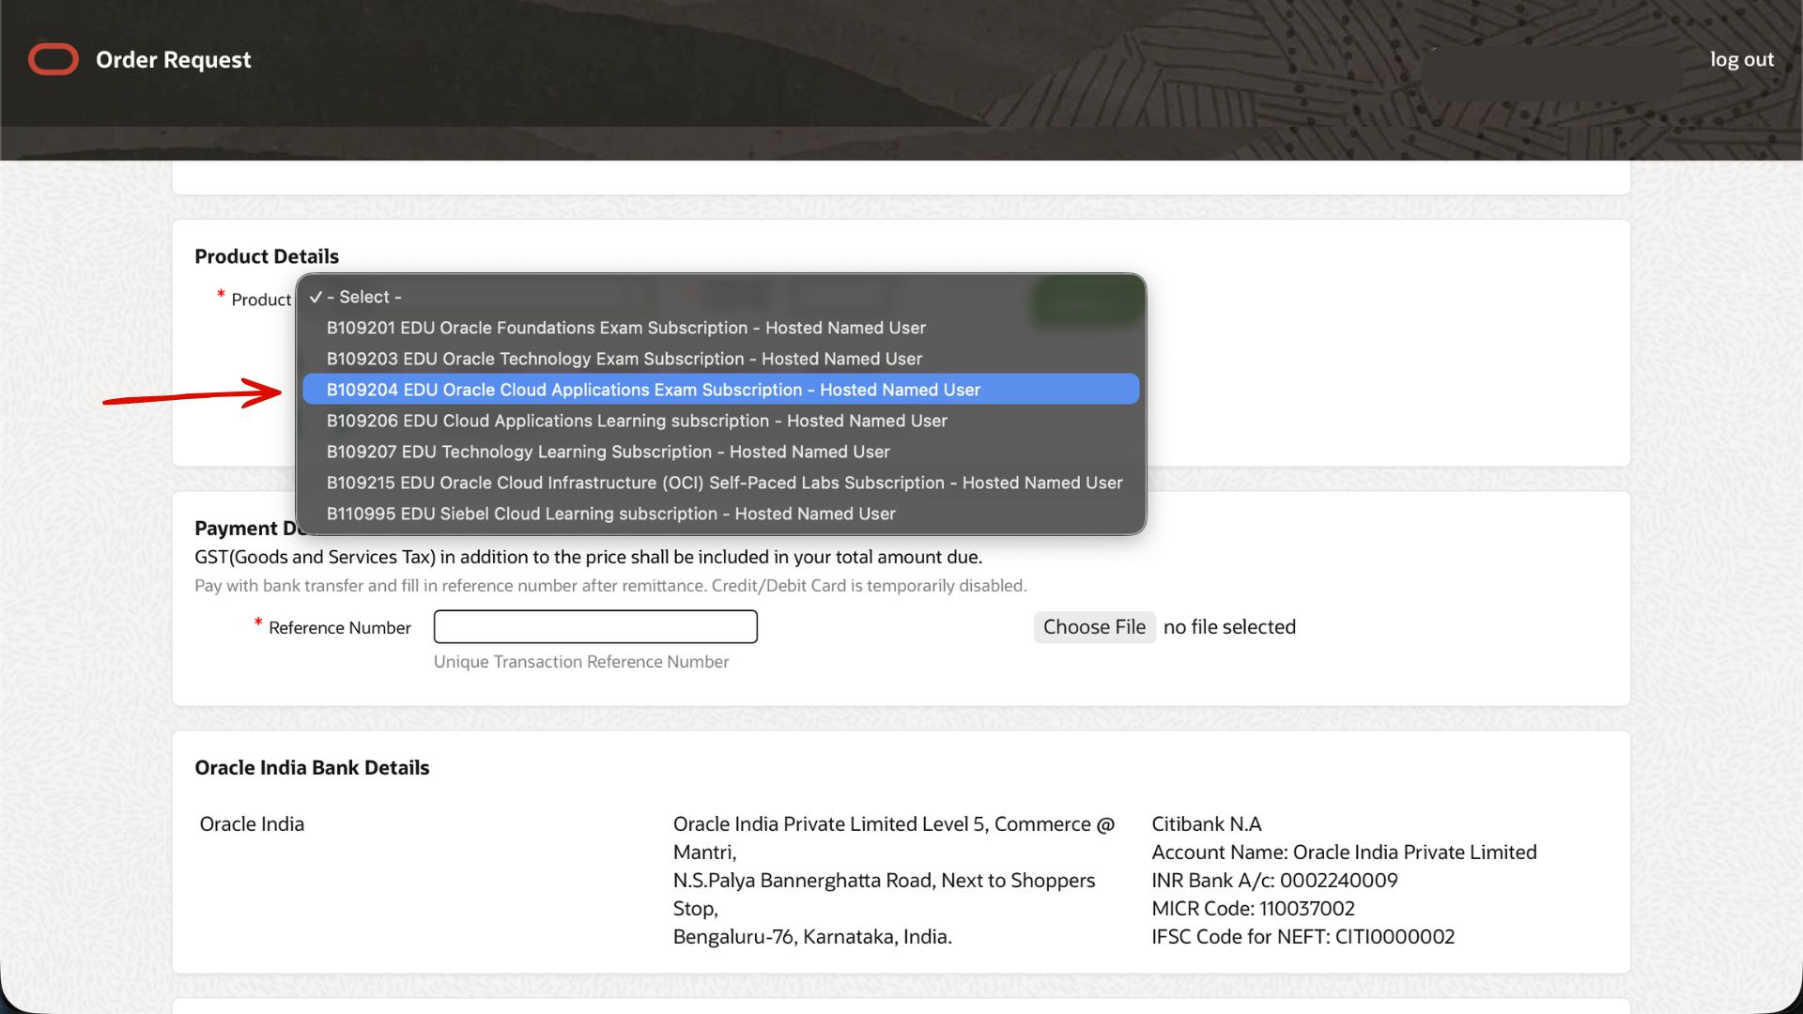1803x1014 pixels.
Task: Choose the highlighted B109204 Cloud Applications Exam Subscription
Action: [653, 389]
